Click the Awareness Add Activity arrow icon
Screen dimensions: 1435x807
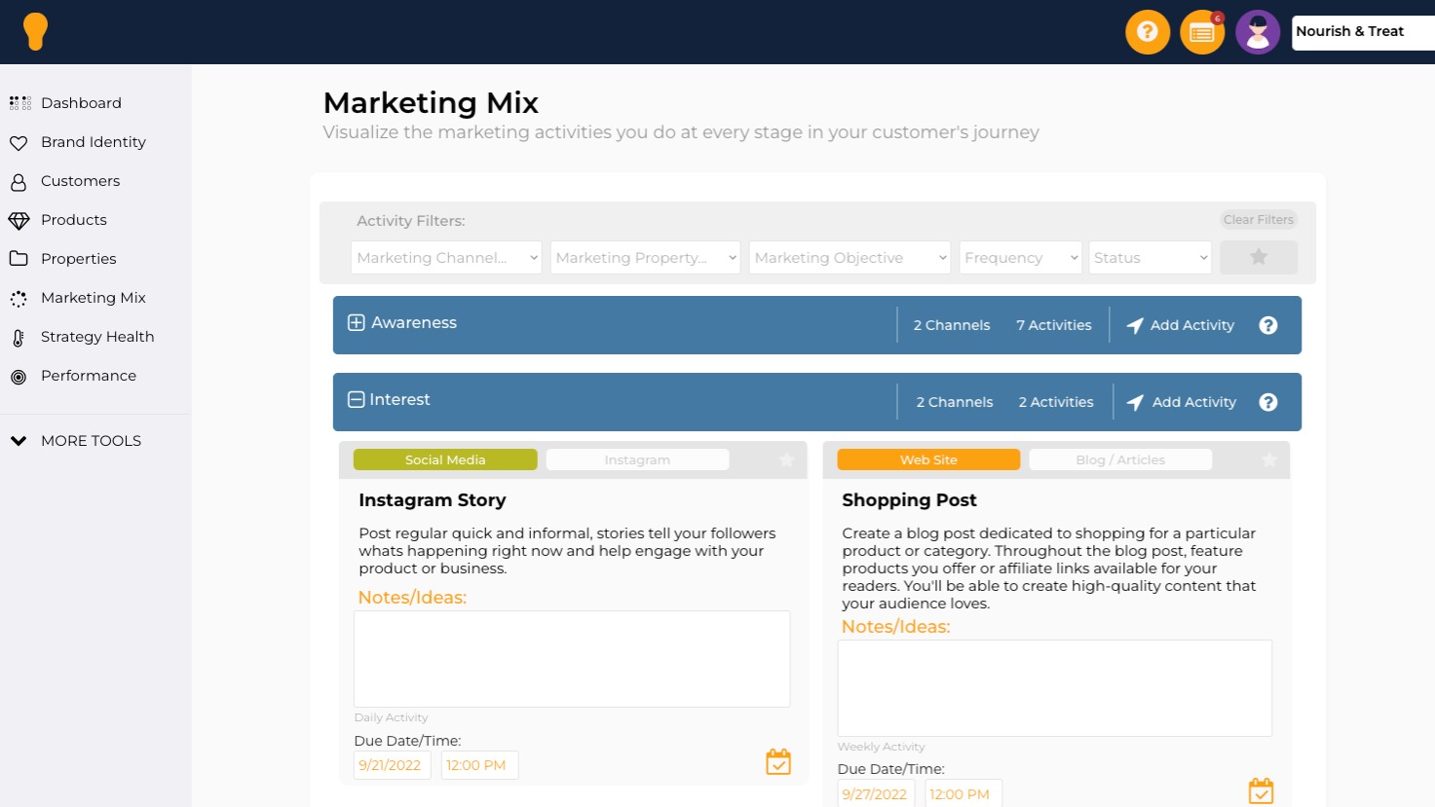1135,325
